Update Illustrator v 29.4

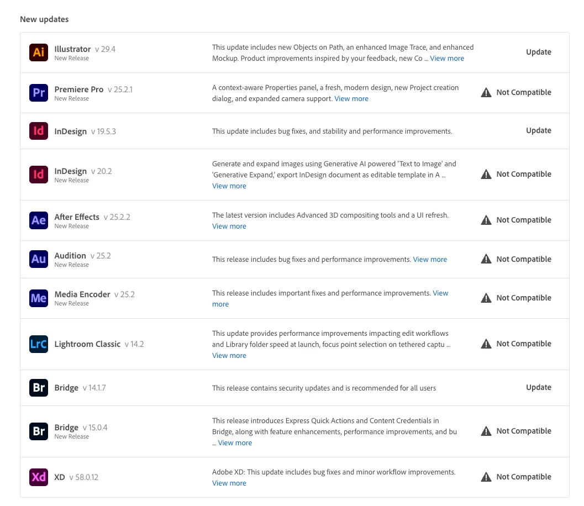[x=539, y=52]
